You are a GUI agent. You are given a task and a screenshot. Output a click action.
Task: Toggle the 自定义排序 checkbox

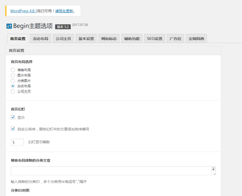point(13,129)
